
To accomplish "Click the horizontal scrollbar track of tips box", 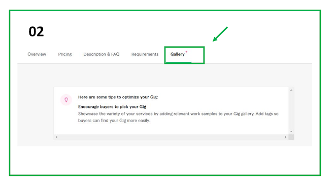I will tap(171, 137).
